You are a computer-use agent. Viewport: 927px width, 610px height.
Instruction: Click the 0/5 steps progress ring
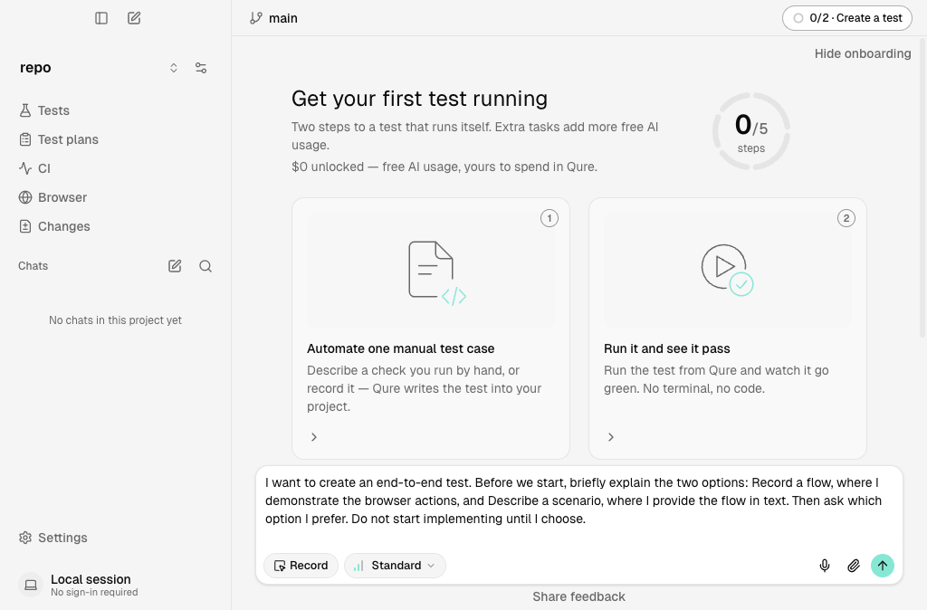750,131
